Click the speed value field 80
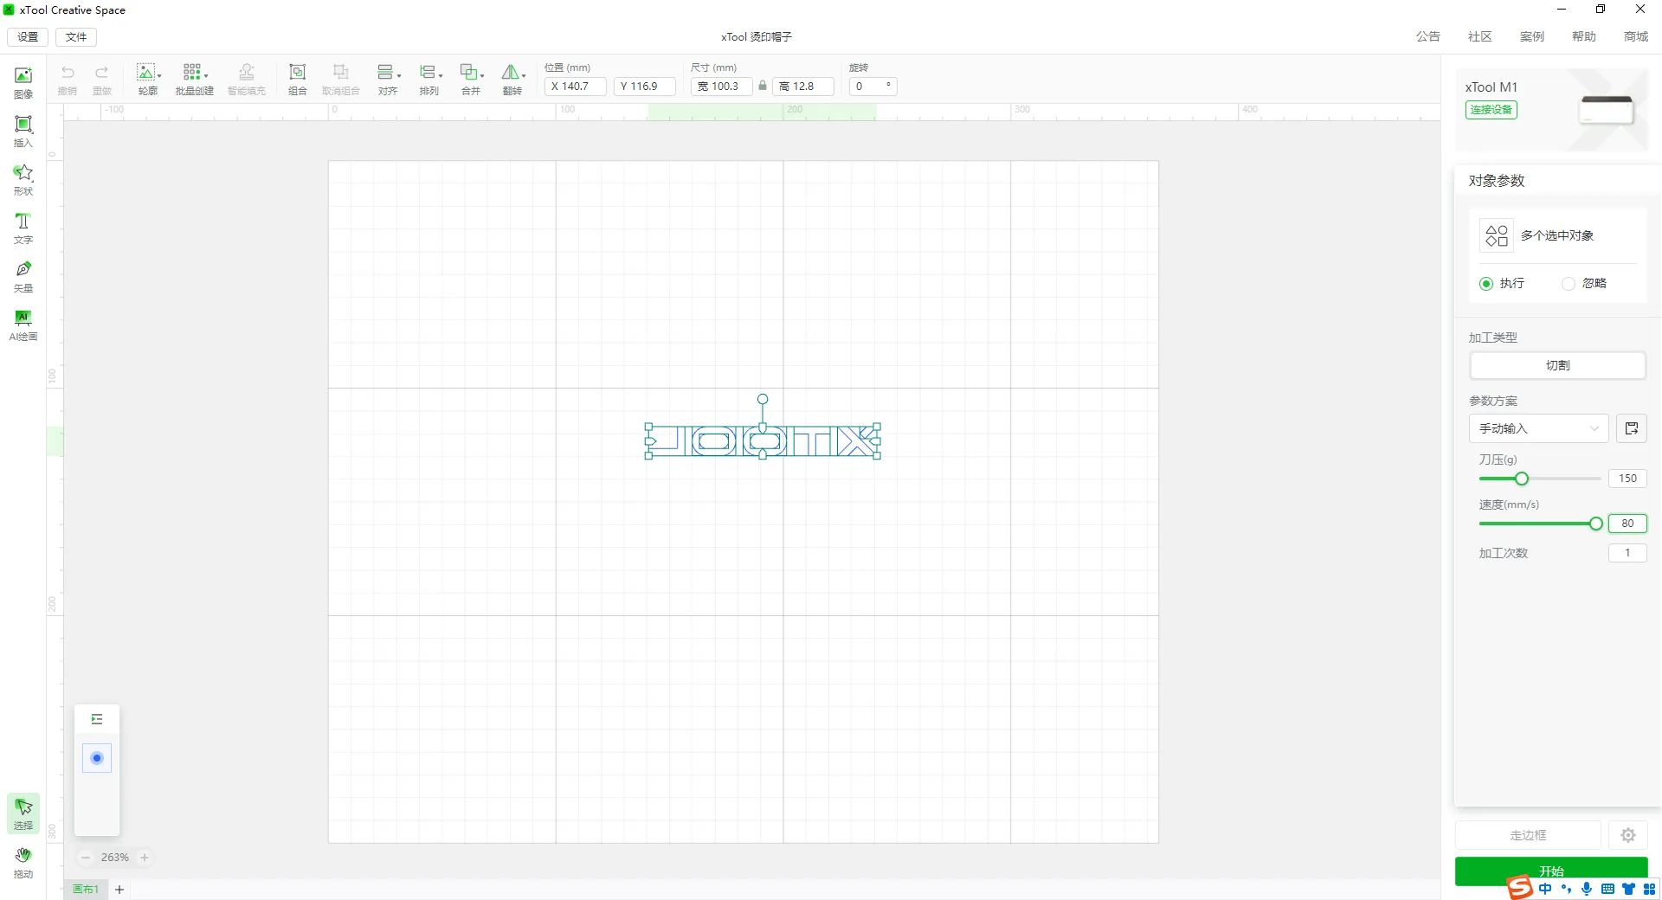 (x=1627, y=524)
